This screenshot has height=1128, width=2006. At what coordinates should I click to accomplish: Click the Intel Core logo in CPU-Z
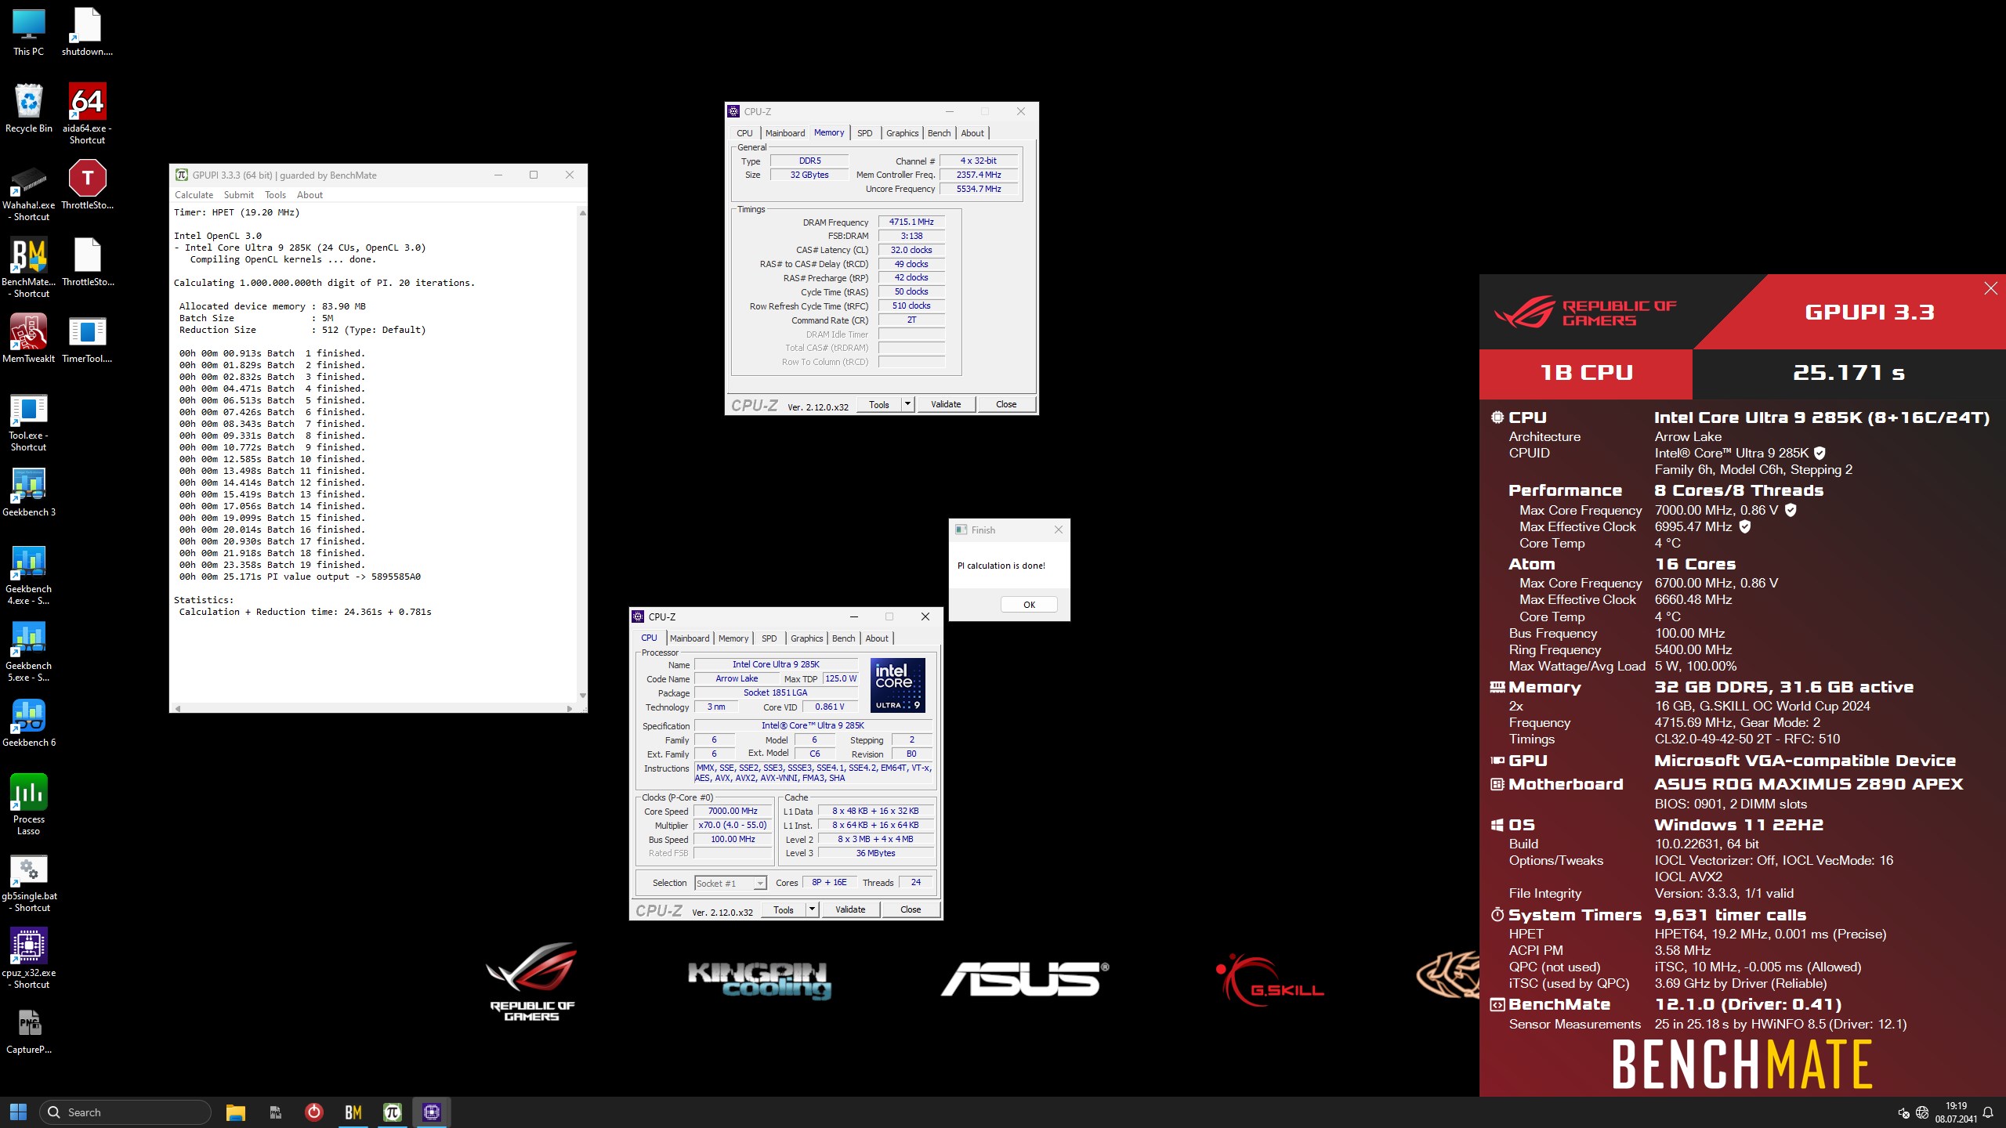click(897, 685)
